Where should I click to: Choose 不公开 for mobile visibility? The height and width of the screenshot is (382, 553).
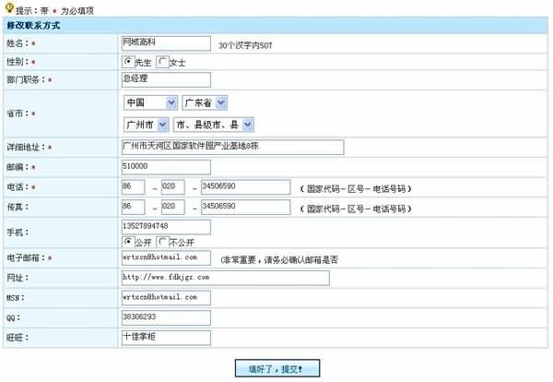pos(162,241)
